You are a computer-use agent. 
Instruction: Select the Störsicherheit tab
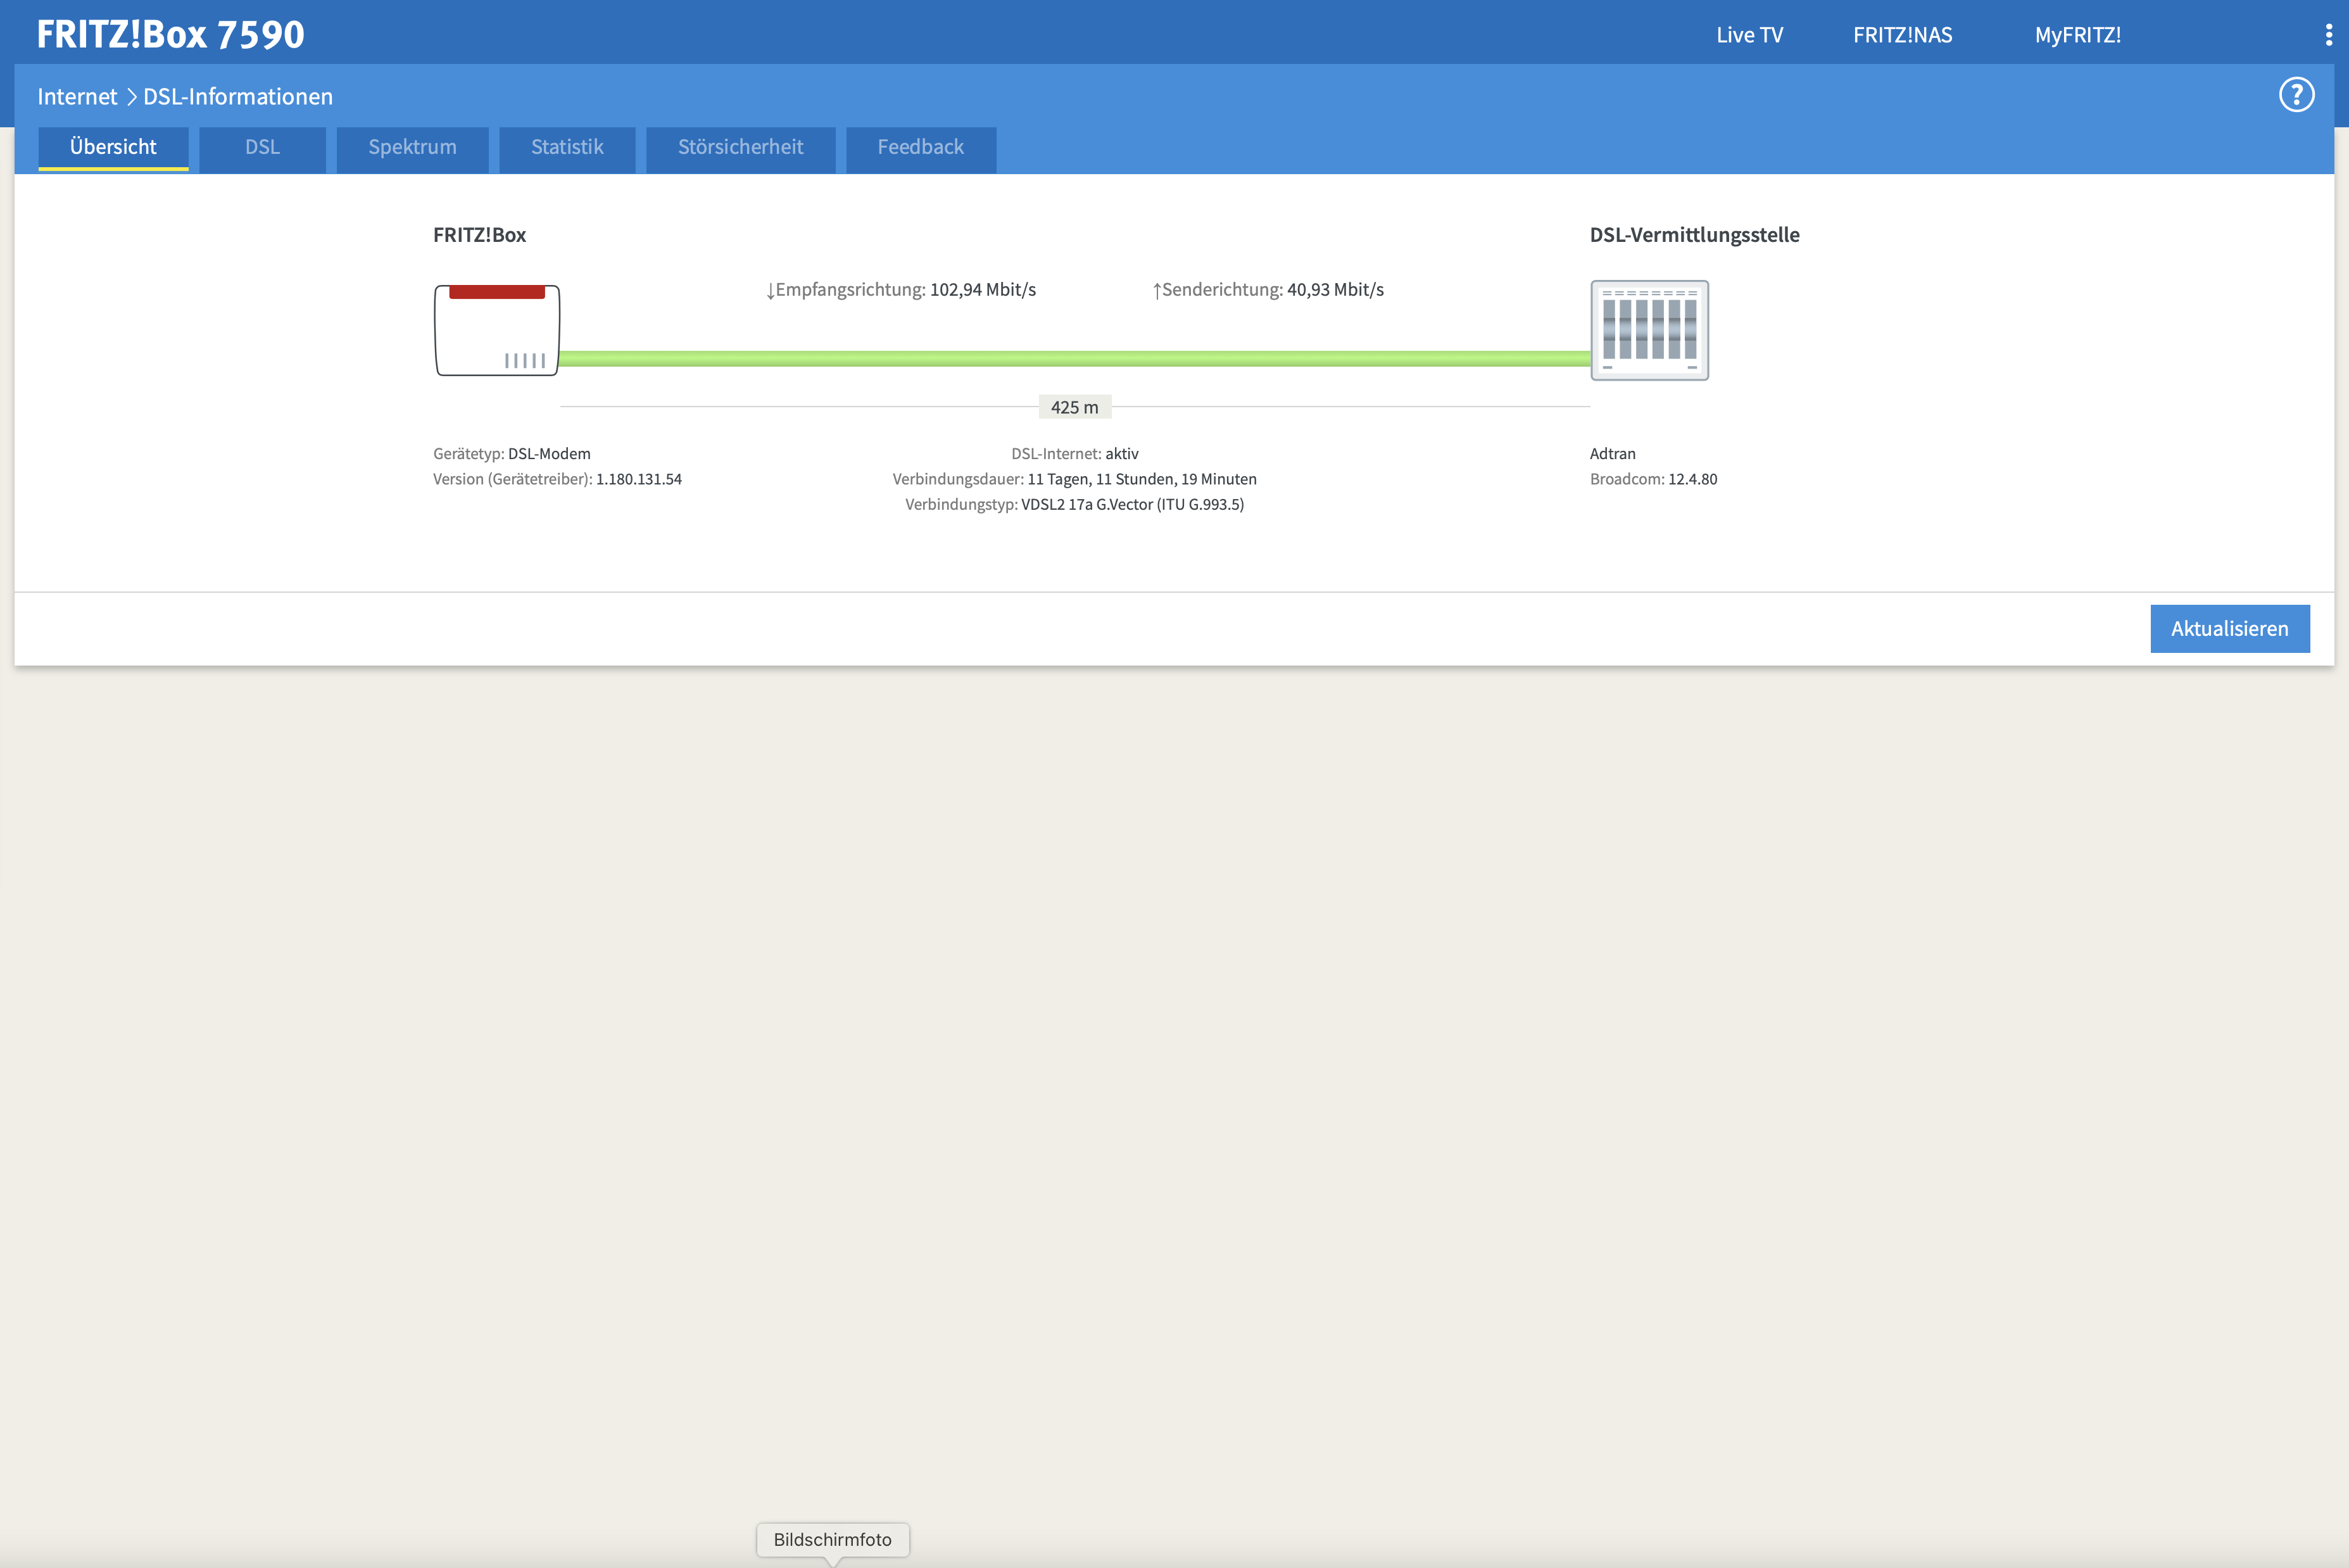740,148
